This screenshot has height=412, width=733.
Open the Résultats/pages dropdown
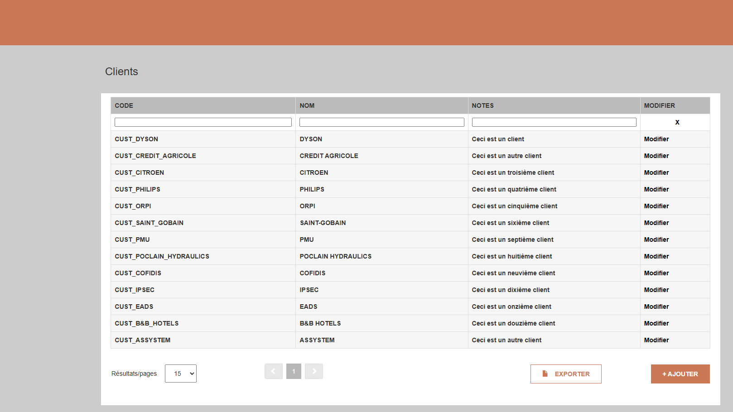pyautogui.click(x=181, y=374)
